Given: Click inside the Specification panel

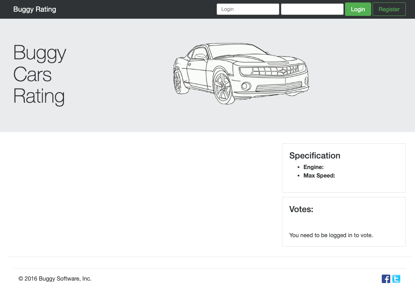Looking at the screenshot, I should [344, 168].
